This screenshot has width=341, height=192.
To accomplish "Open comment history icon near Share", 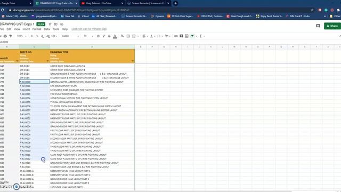I will click(318, 26).
